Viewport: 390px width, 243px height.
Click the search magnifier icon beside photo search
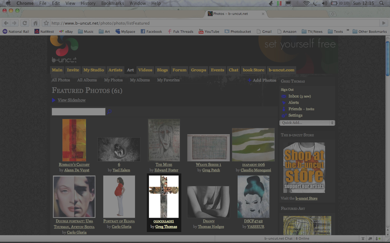click(x=109, y=112)
